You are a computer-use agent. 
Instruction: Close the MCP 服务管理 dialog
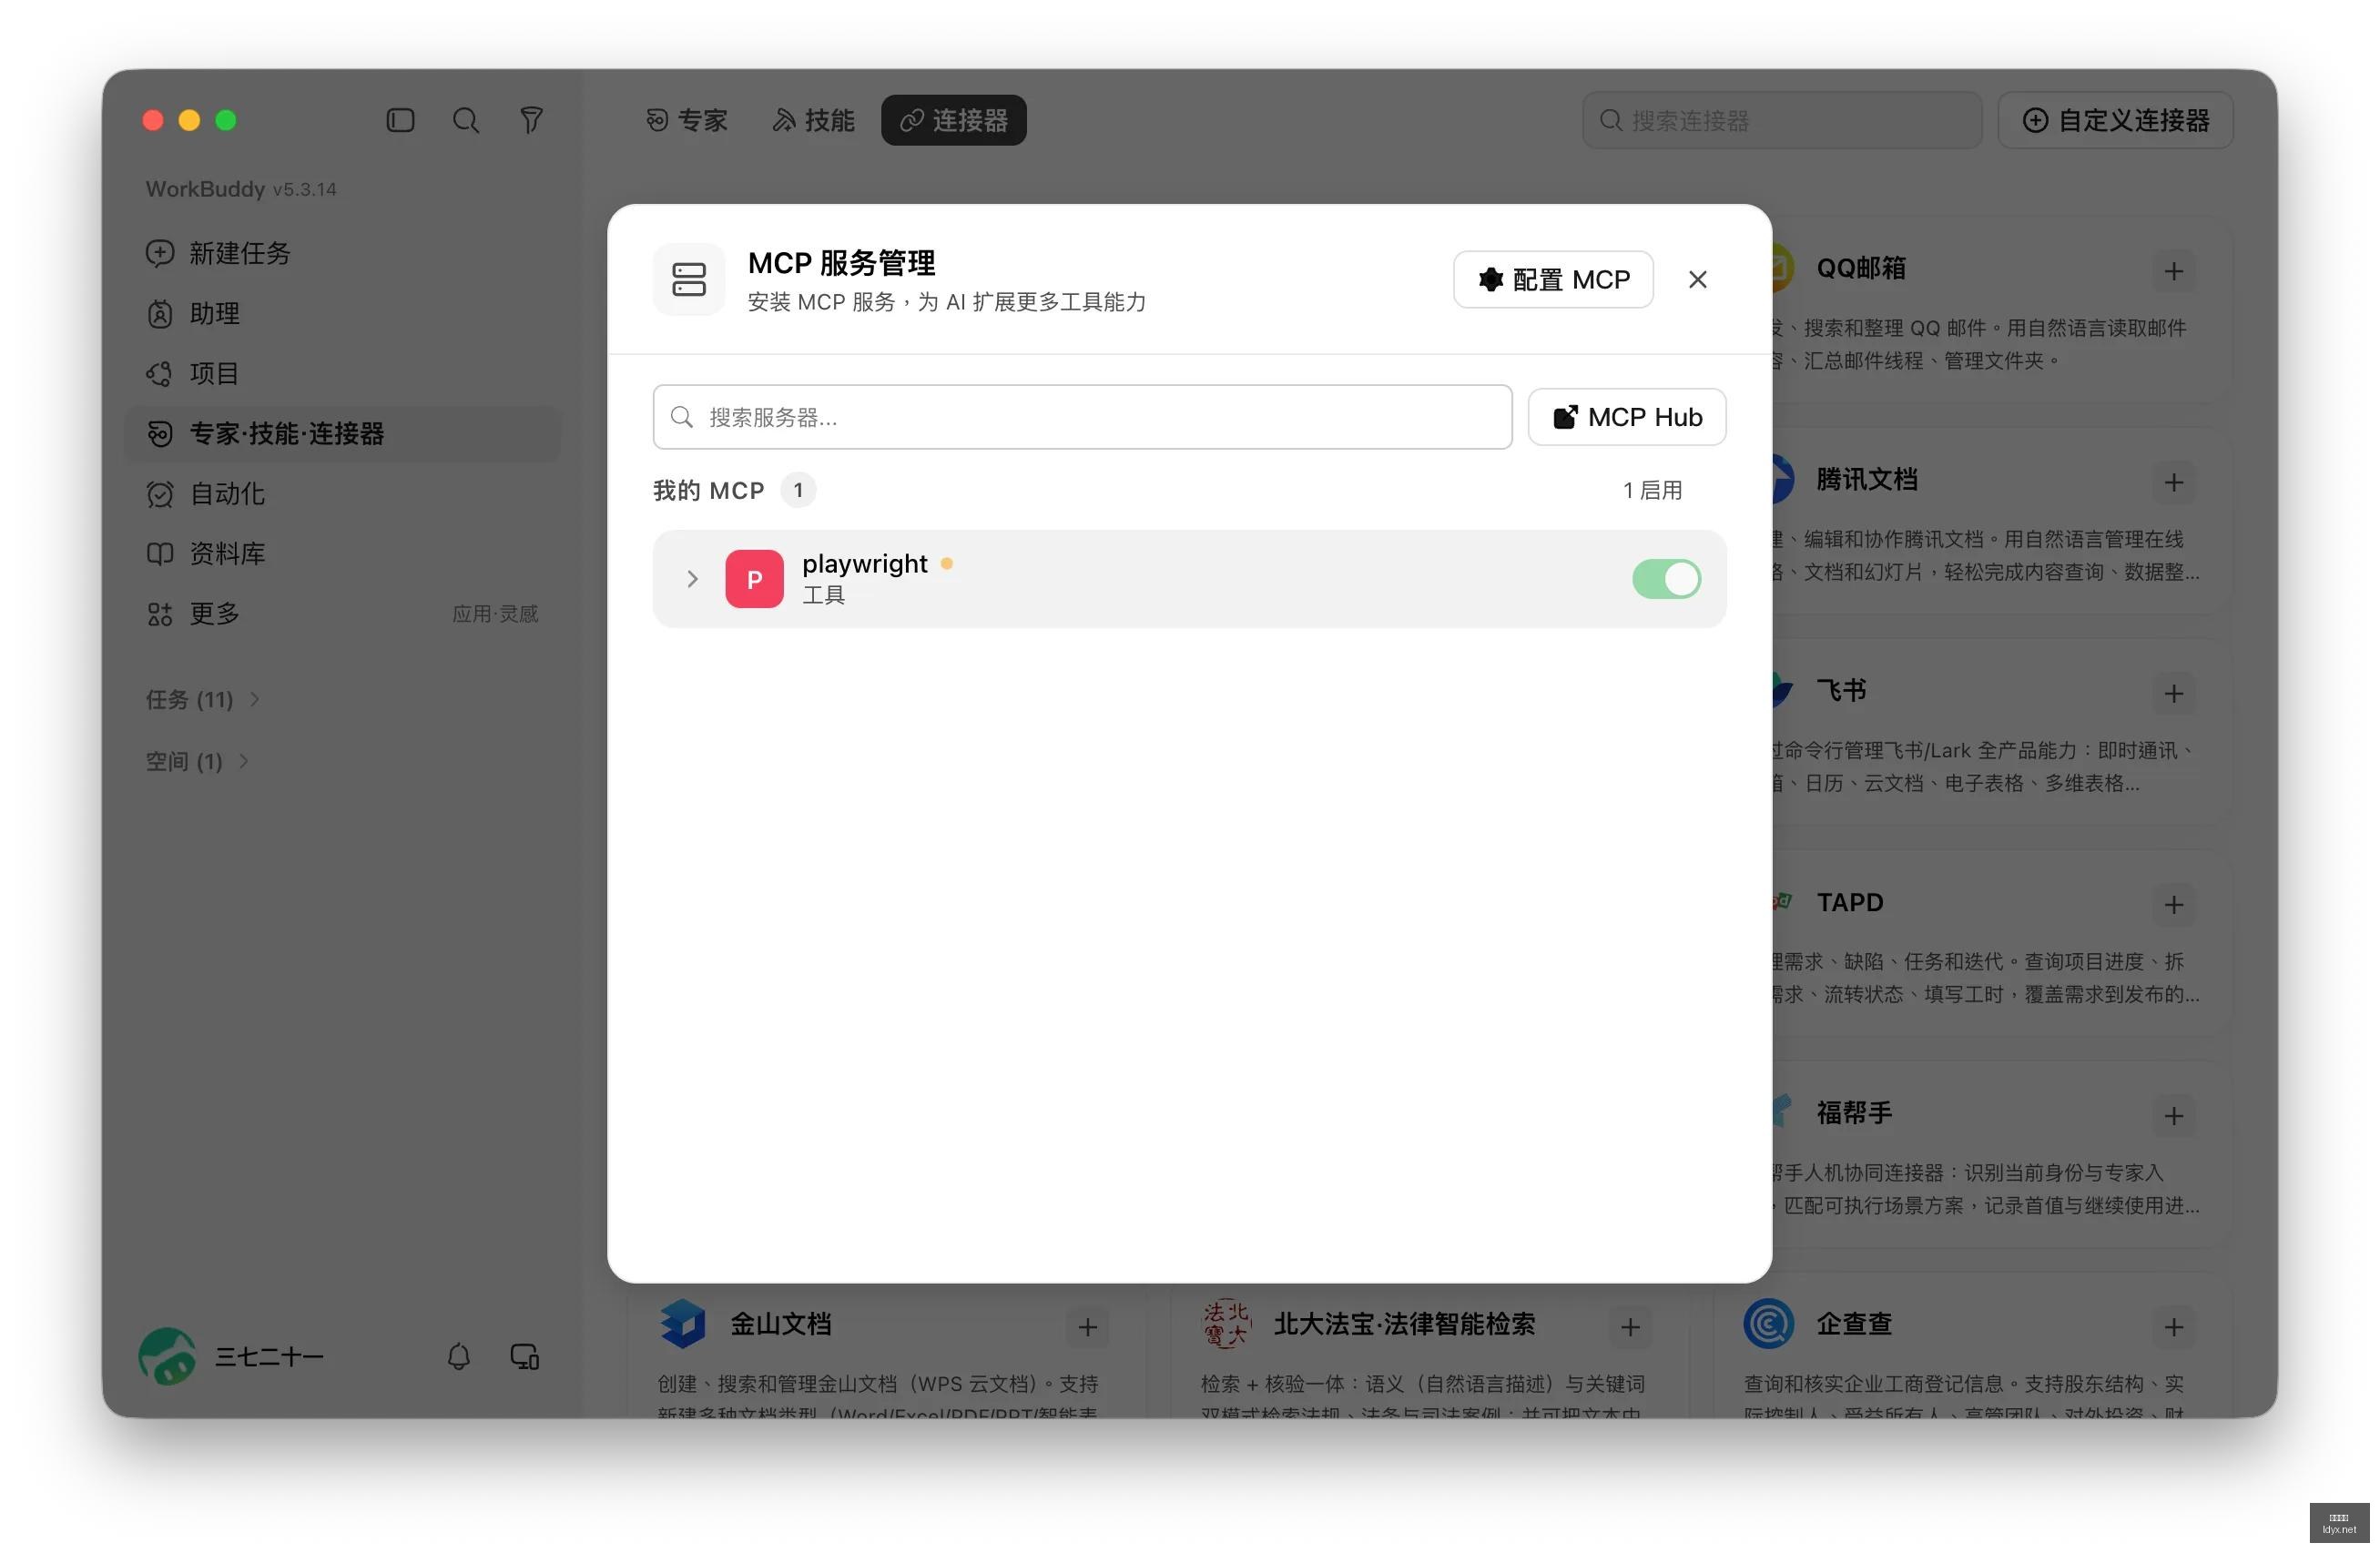coord(1700,280)
